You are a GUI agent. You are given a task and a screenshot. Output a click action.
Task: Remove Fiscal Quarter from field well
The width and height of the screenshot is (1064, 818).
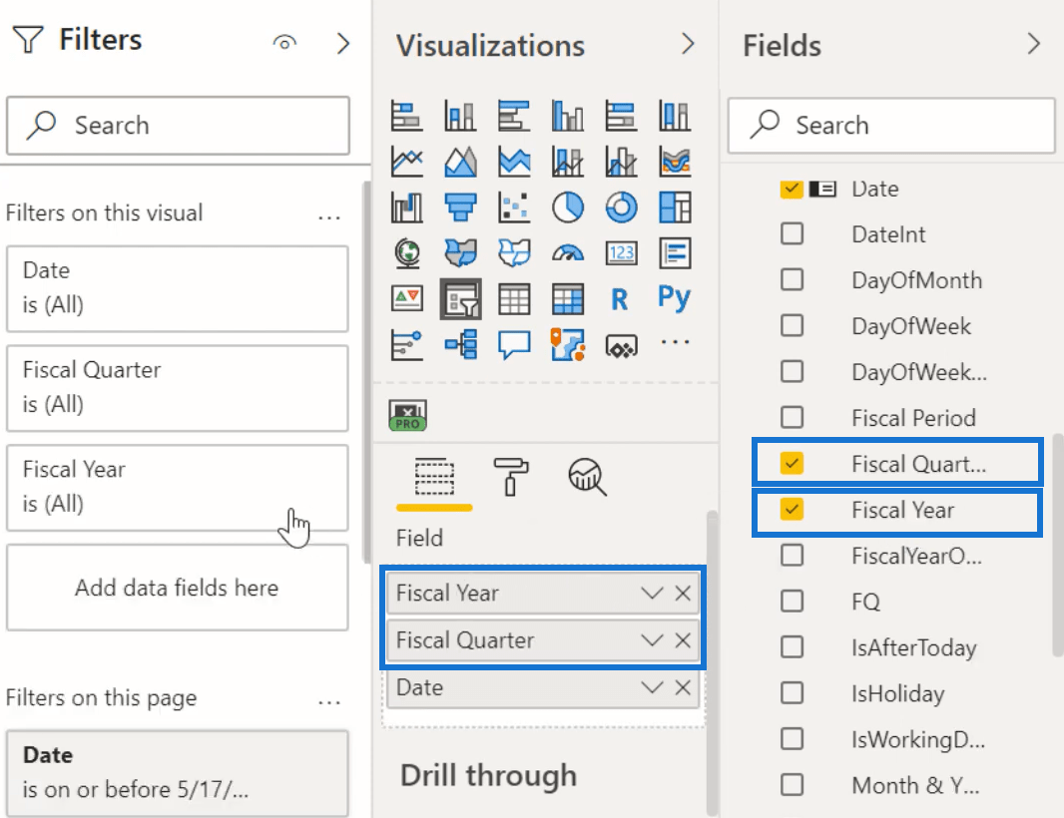coord(683,640)
